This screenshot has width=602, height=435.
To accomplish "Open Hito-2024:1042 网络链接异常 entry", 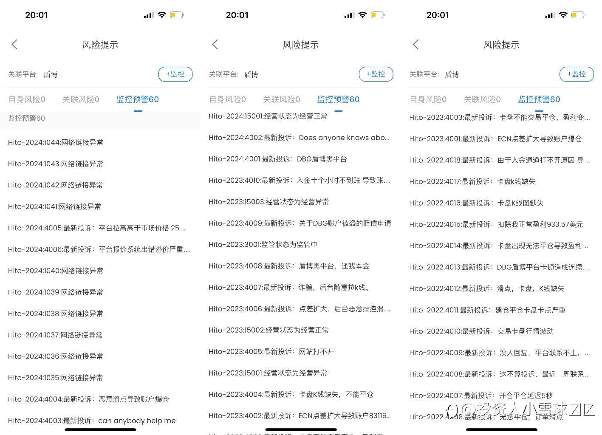I will [56, 185].
